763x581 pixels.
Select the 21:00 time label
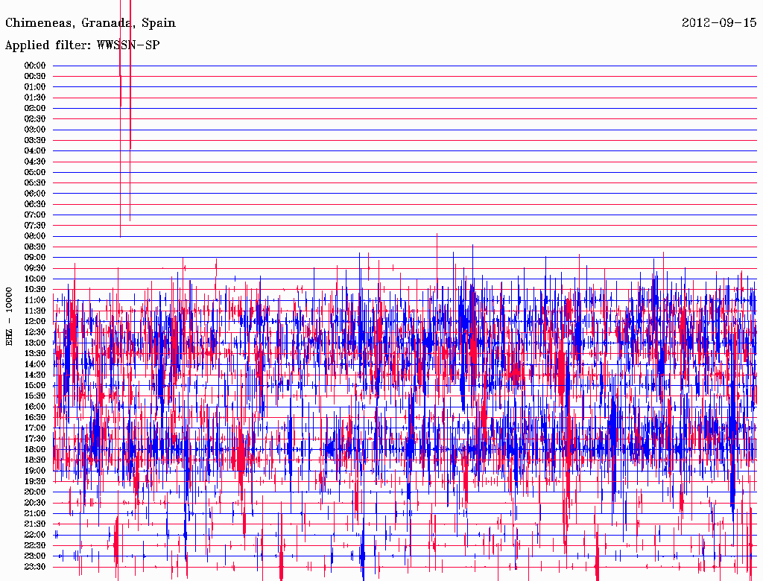point(35,513)
